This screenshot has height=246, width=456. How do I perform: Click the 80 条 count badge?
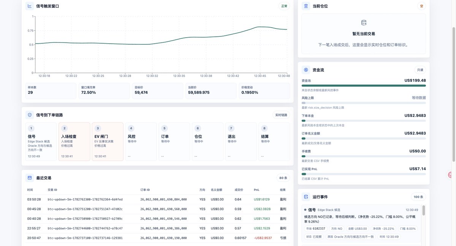point(283,178)
